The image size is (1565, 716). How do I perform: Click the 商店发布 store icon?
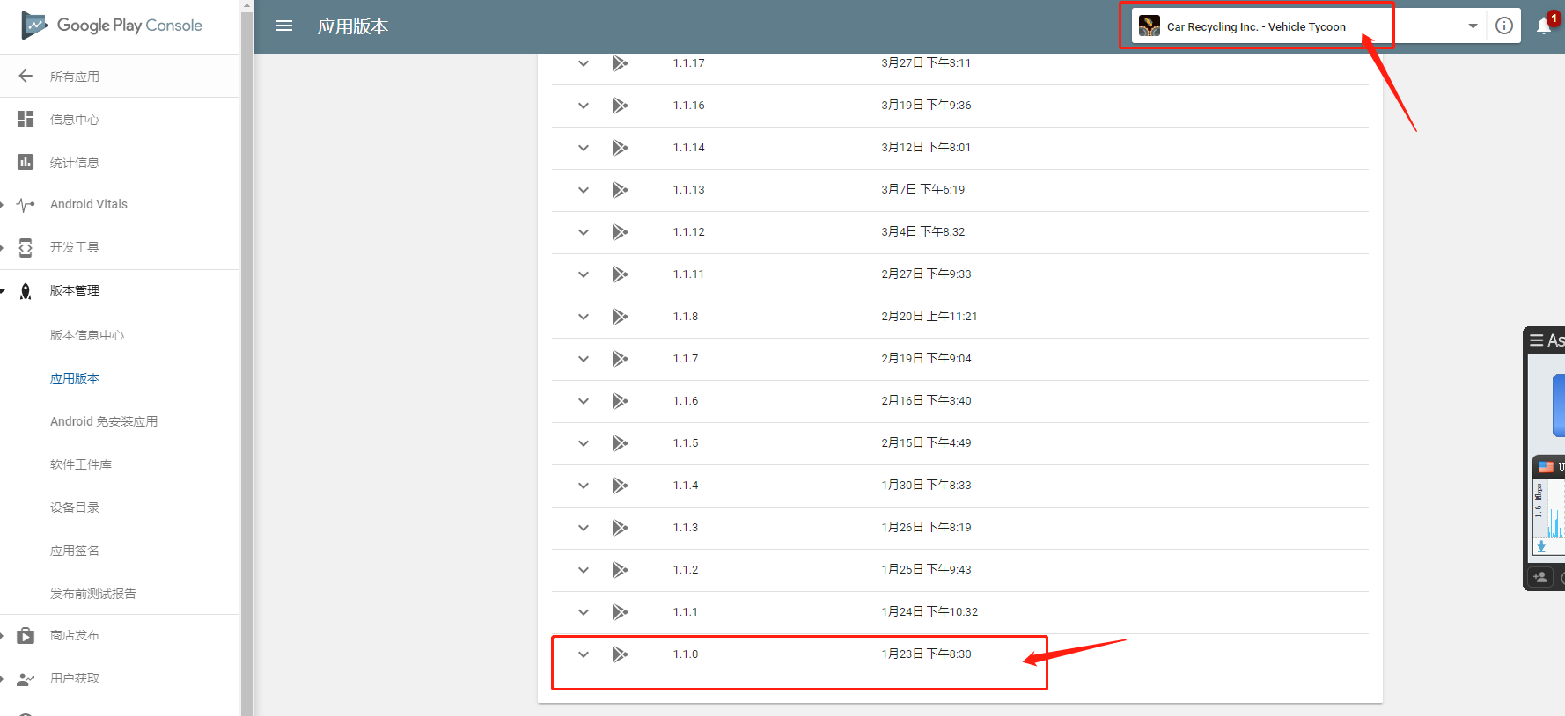[x=26, y=635]
